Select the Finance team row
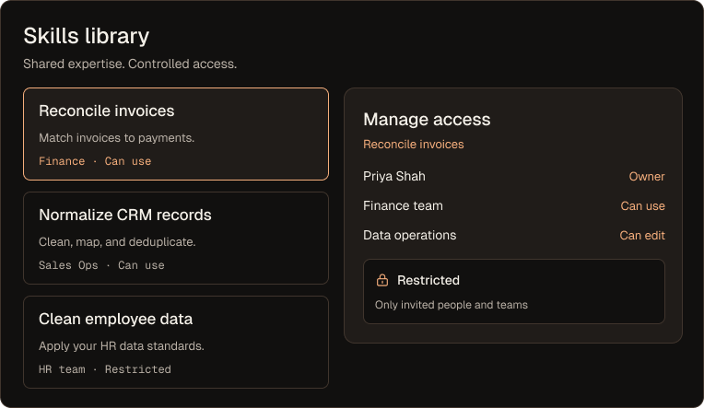This screenshot has height=408, width=704. tap(514, 206)
